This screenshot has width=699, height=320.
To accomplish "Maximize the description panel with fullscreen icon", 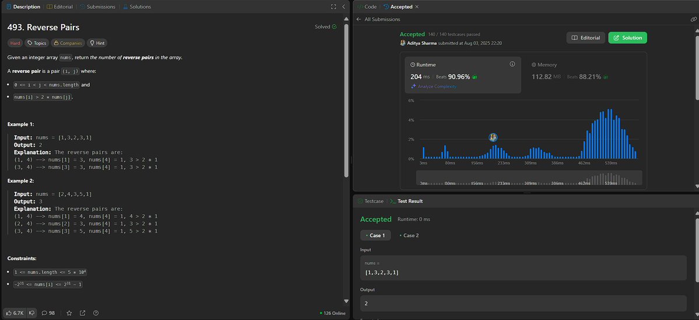I will (333, 6).
